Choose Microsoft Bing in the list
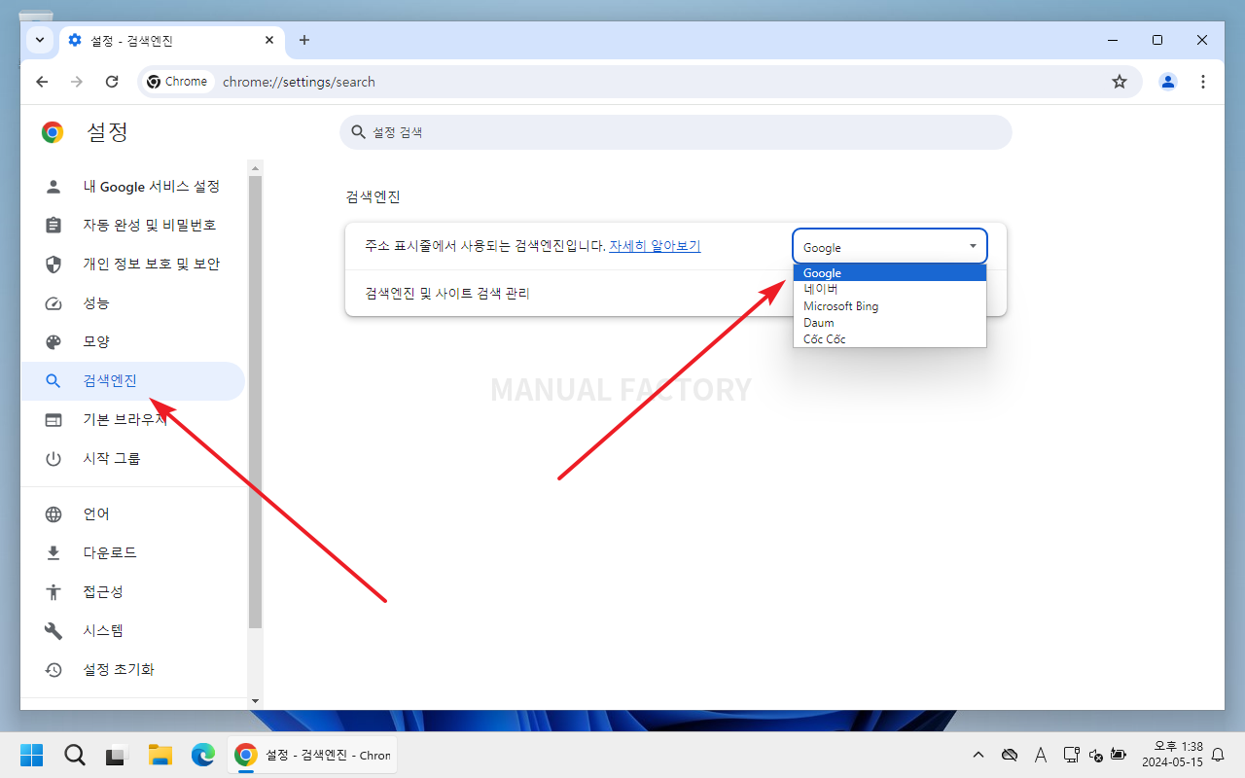 pyautogui.click(x=890, y=306)
